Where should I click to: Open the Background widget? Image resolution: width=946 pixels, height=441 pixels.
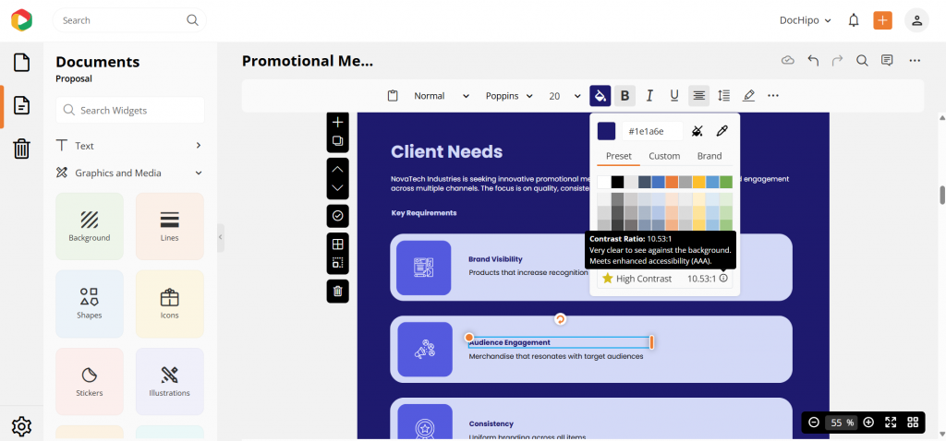coord(90,227)
